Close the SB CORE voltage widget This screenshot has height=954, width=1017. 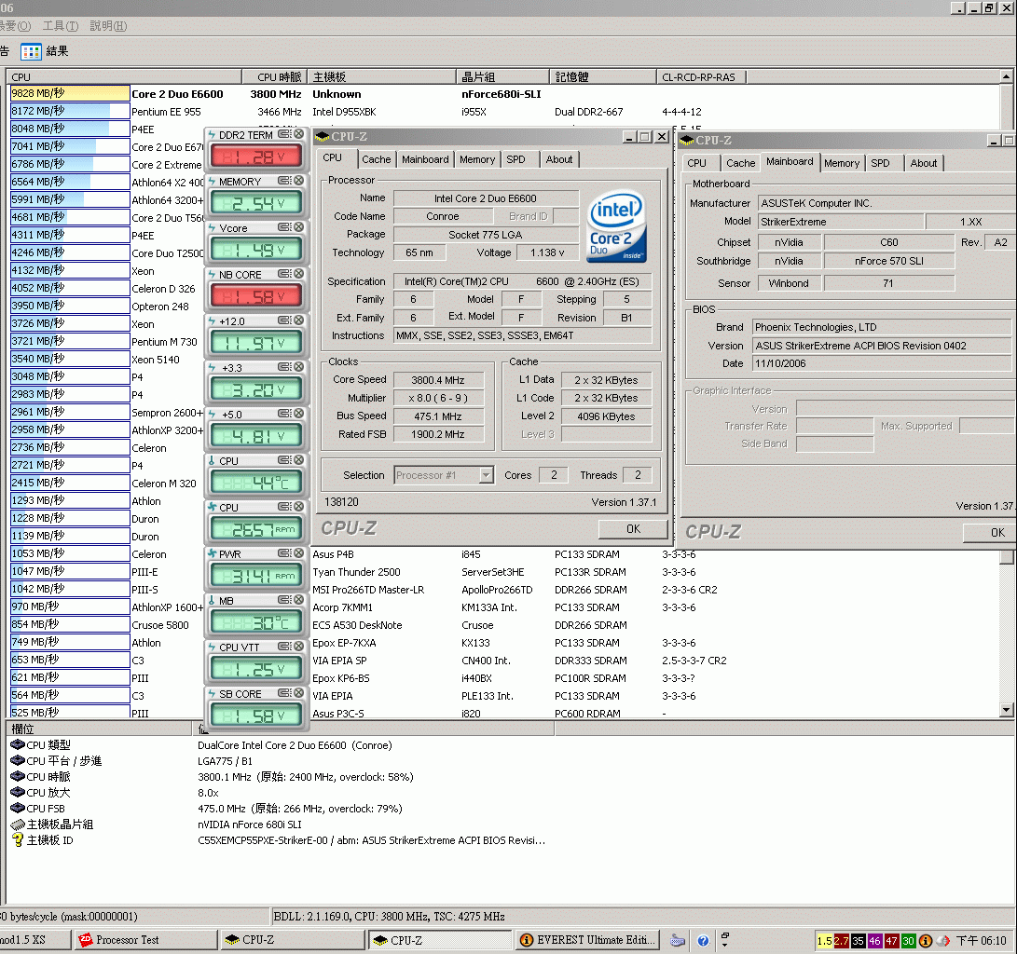(x=299, y=693)
